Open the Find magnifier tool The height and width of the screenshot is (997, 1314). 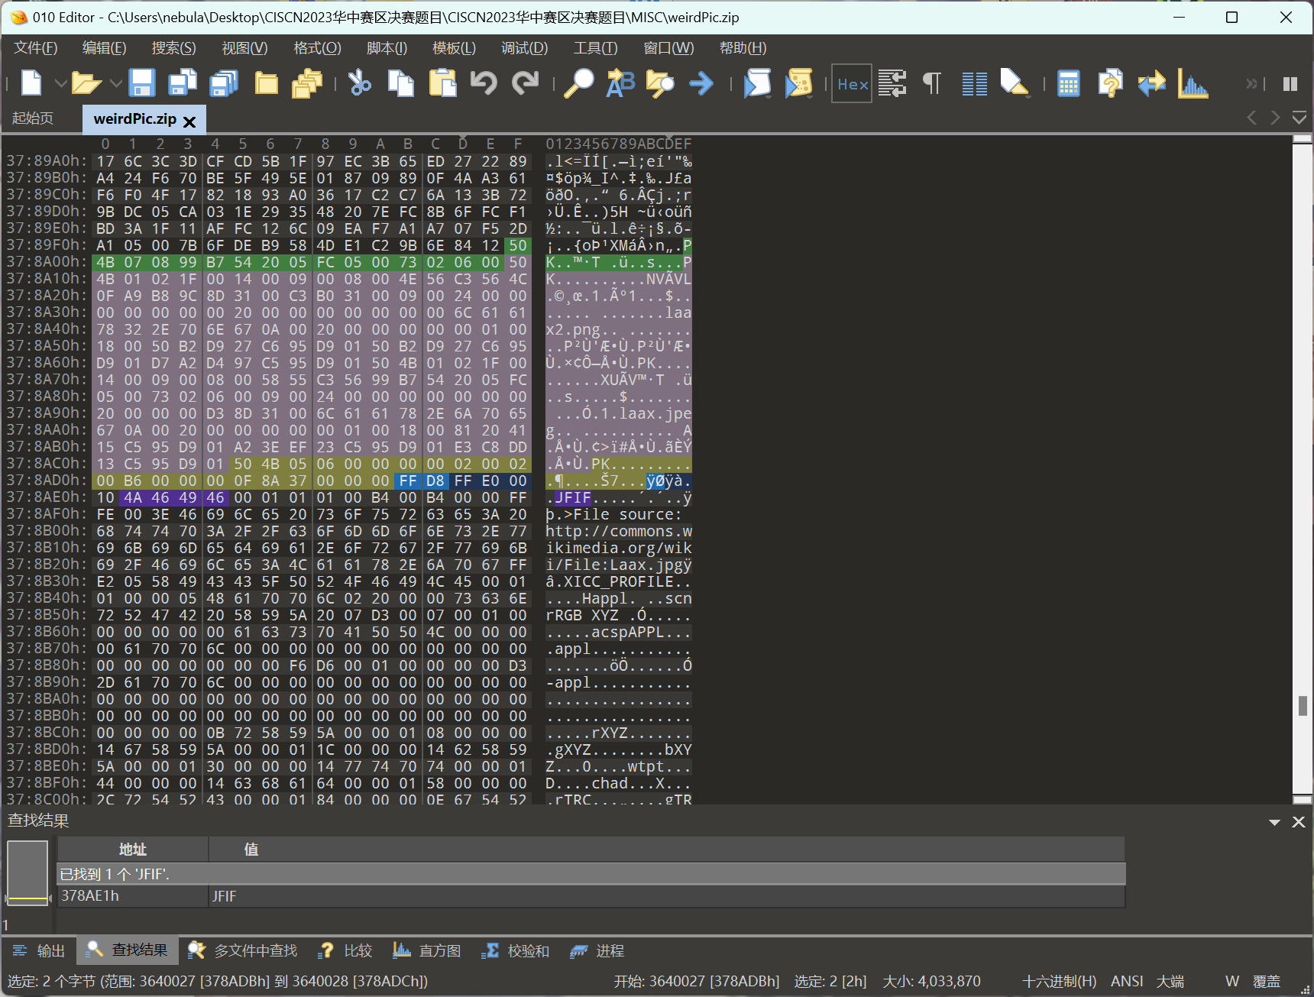[x=578, y=83]
